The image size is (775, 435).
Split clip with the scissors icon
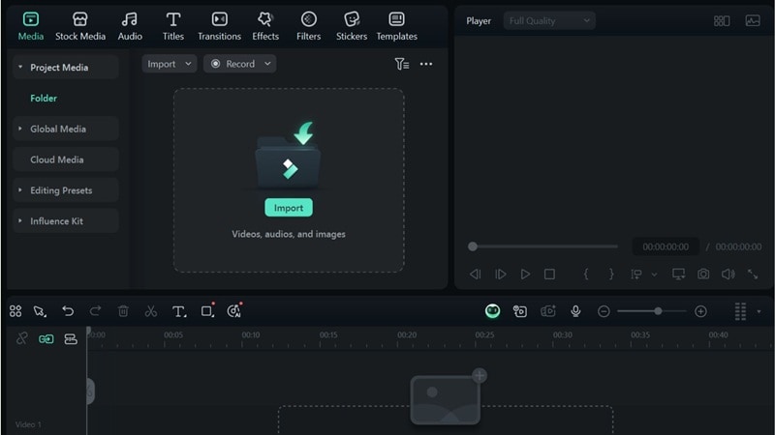151,311
